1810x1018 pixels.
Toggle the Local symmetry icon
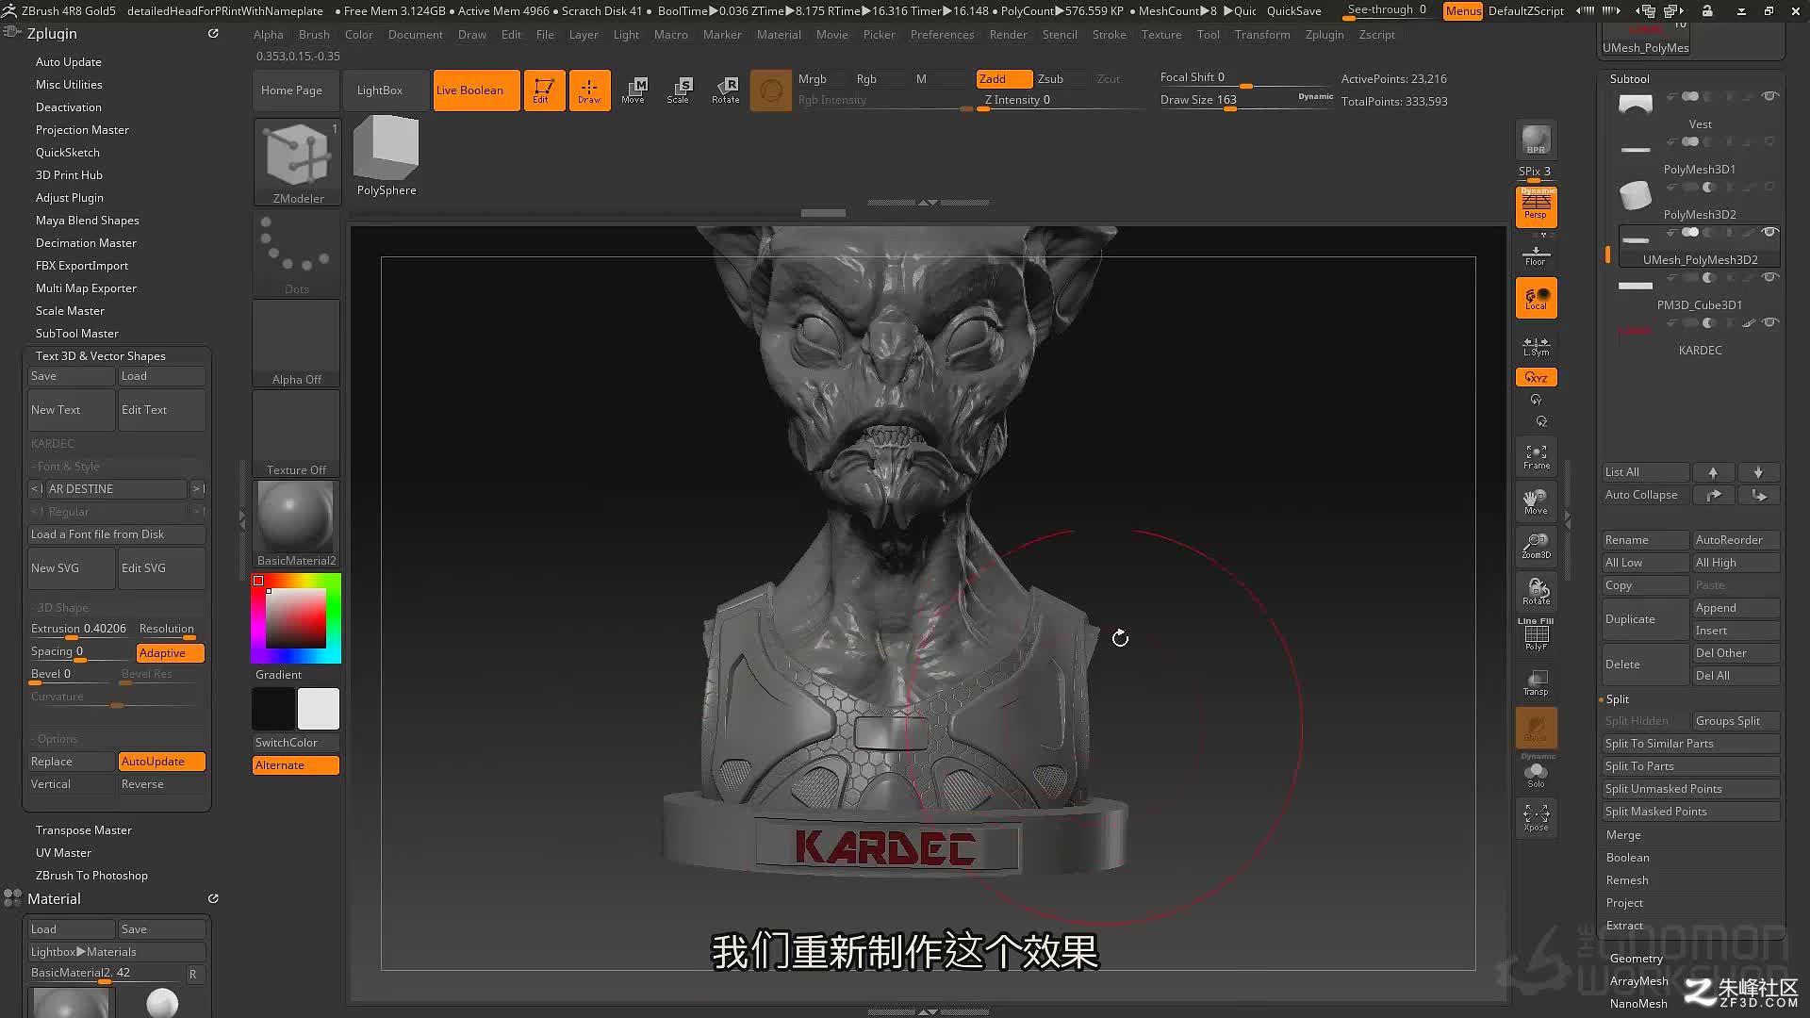[x=1536, y=299]
